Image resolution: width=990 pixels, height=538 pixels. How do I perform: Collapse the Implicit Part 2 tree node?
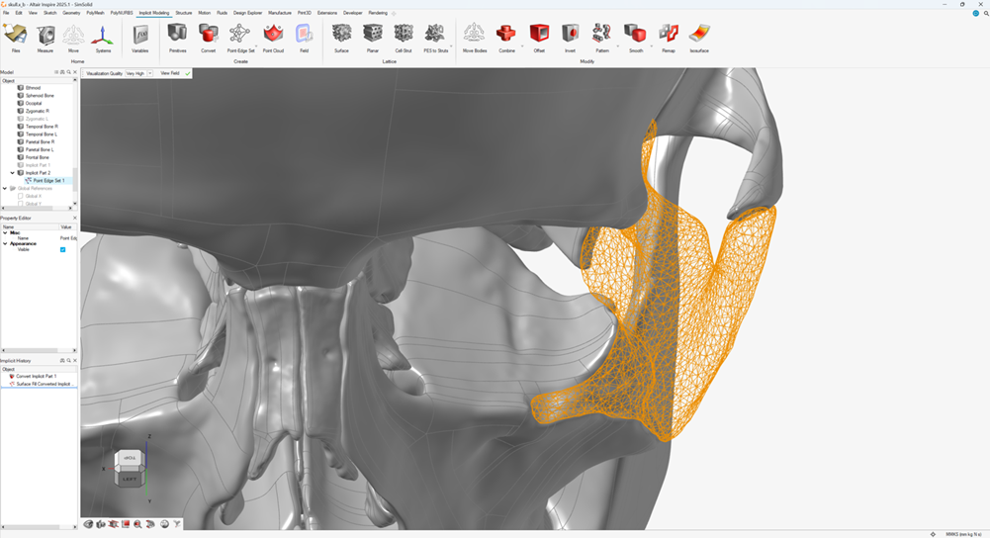13,173
